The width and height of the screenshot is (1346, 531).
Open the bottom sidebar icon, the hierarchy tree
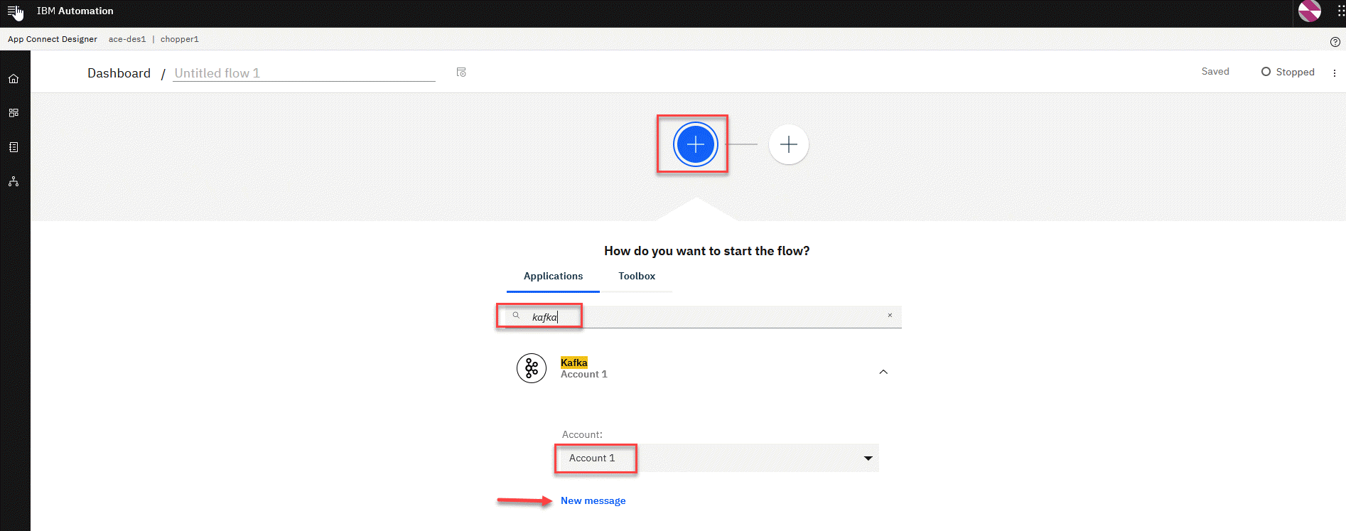pyautogui.click(x=14, y=182)
